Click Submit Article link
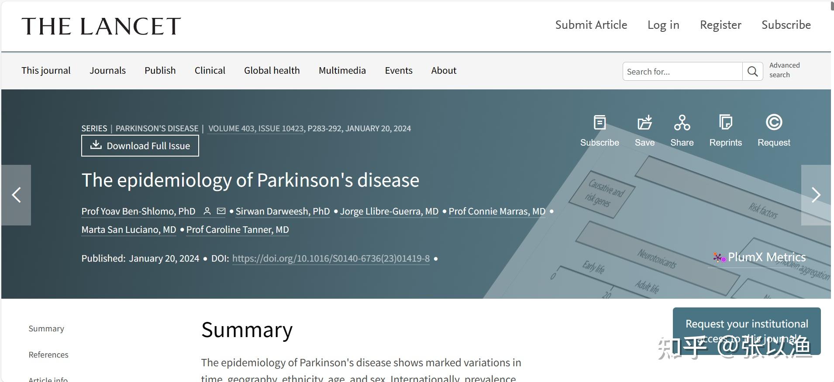Image resolution: width=834 pixels, height=382 pixels. point(591,25)
